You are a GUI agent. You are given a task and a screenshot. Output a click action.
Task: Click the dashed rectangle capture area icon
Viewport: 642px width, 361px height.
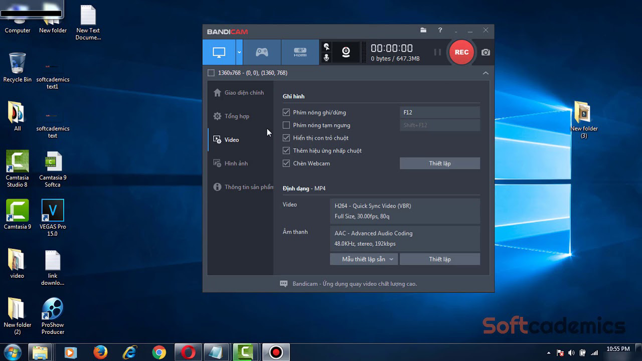tap(211, 73)
